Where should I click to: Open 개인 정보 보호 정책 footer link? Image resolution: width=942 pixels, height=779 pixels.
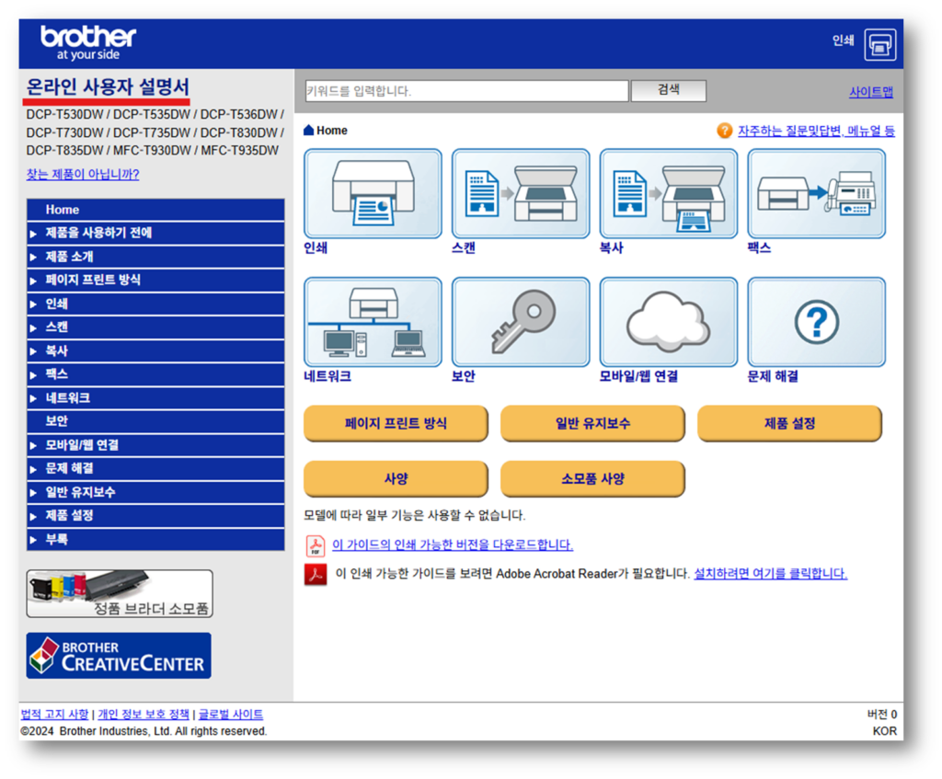click(144, 714)
